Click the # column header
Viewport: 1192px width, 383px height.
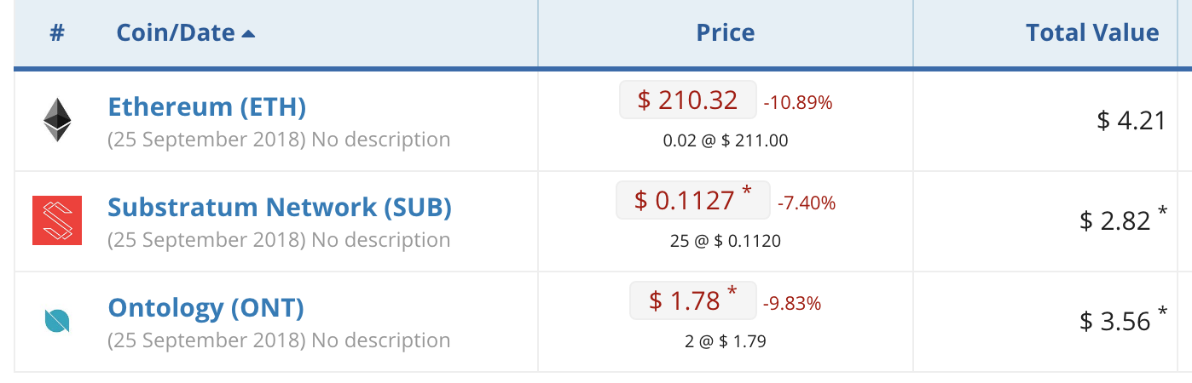57,33
